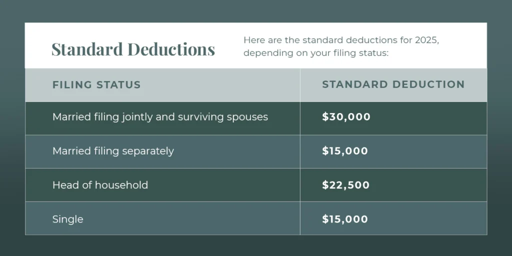This screenshot has height=256, width=512.
Task: Click the "depending on your filing status:" line
Action: tap(316, 53)
